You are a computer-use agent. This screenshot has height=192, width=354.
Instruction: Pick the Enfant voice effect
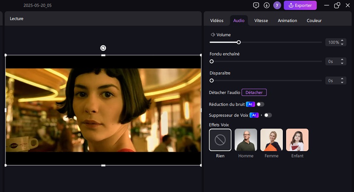coord(297,140)
